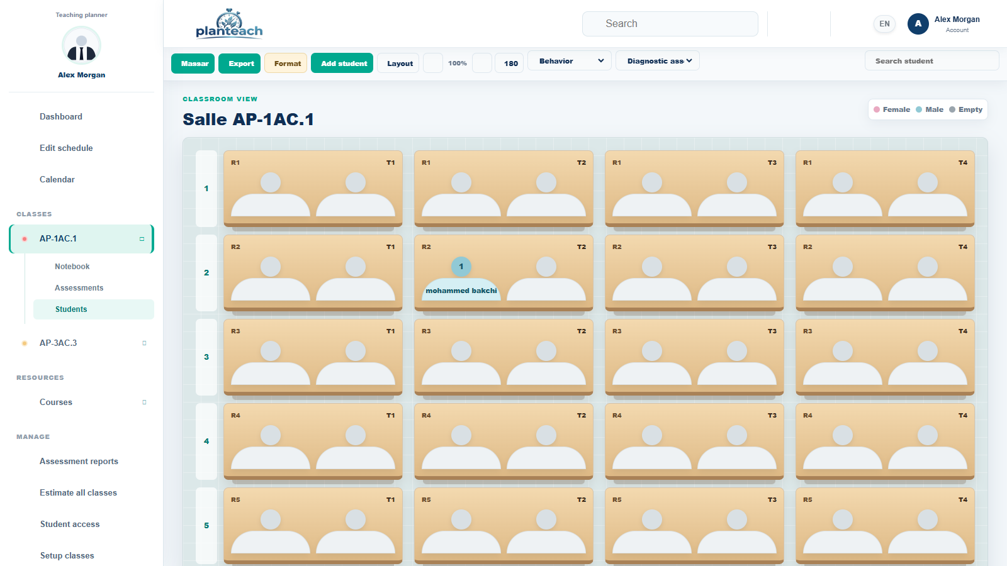The width and height of the screenshot is (1007, 566).
Task: Select the Students subsection
Action: tap(94, 309)
